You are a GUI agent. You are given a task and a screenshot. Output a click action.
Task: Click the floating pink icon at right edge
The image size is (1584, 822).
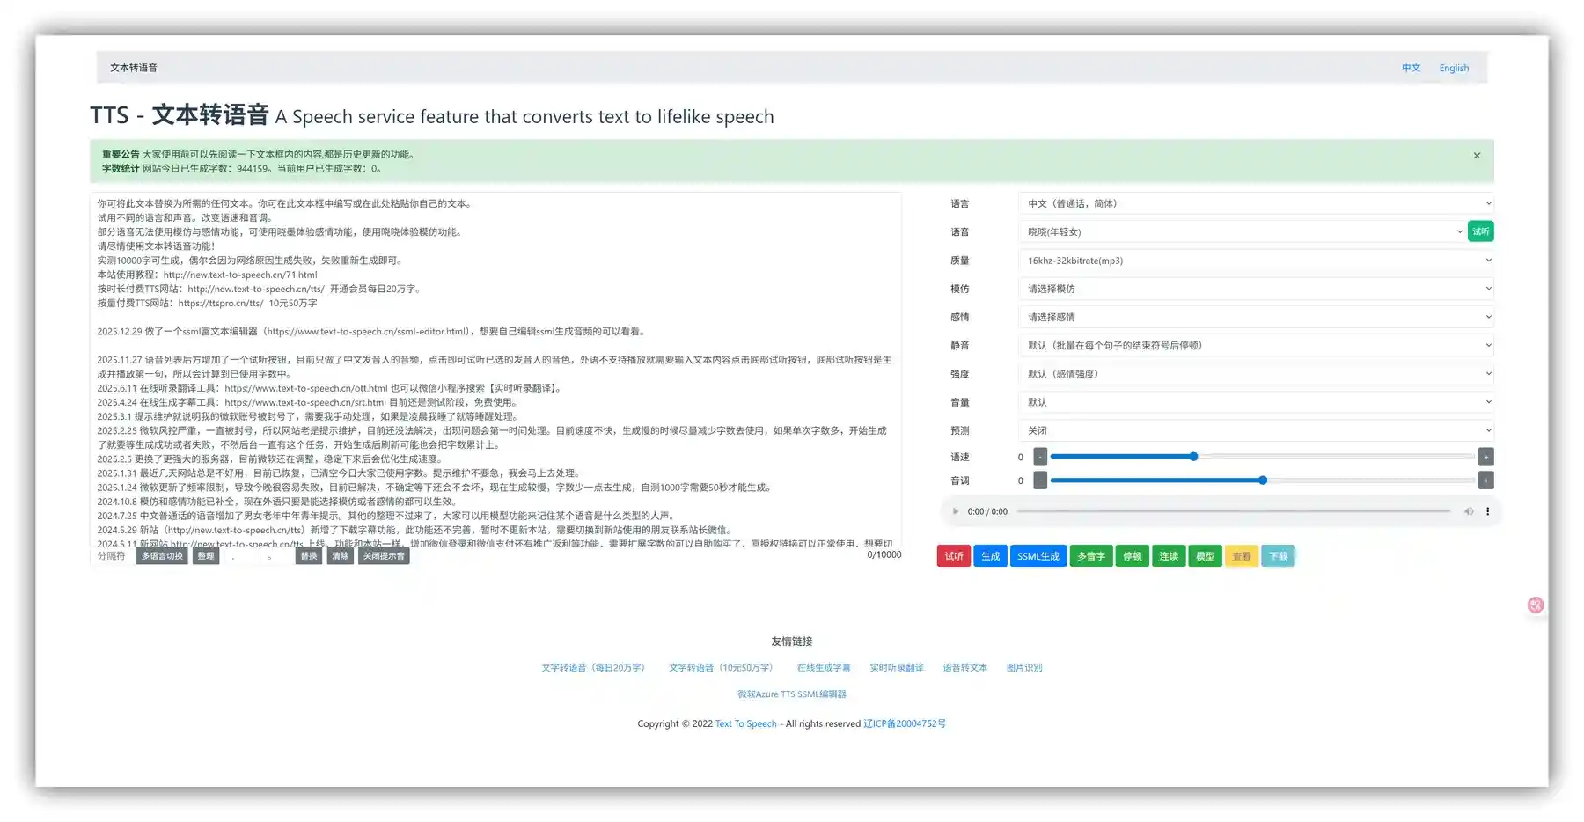tap(1536, 605)
